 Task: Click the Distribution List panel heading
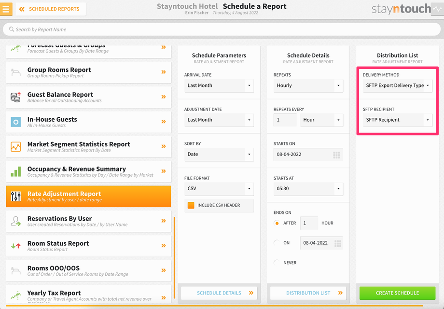[397, 56]
